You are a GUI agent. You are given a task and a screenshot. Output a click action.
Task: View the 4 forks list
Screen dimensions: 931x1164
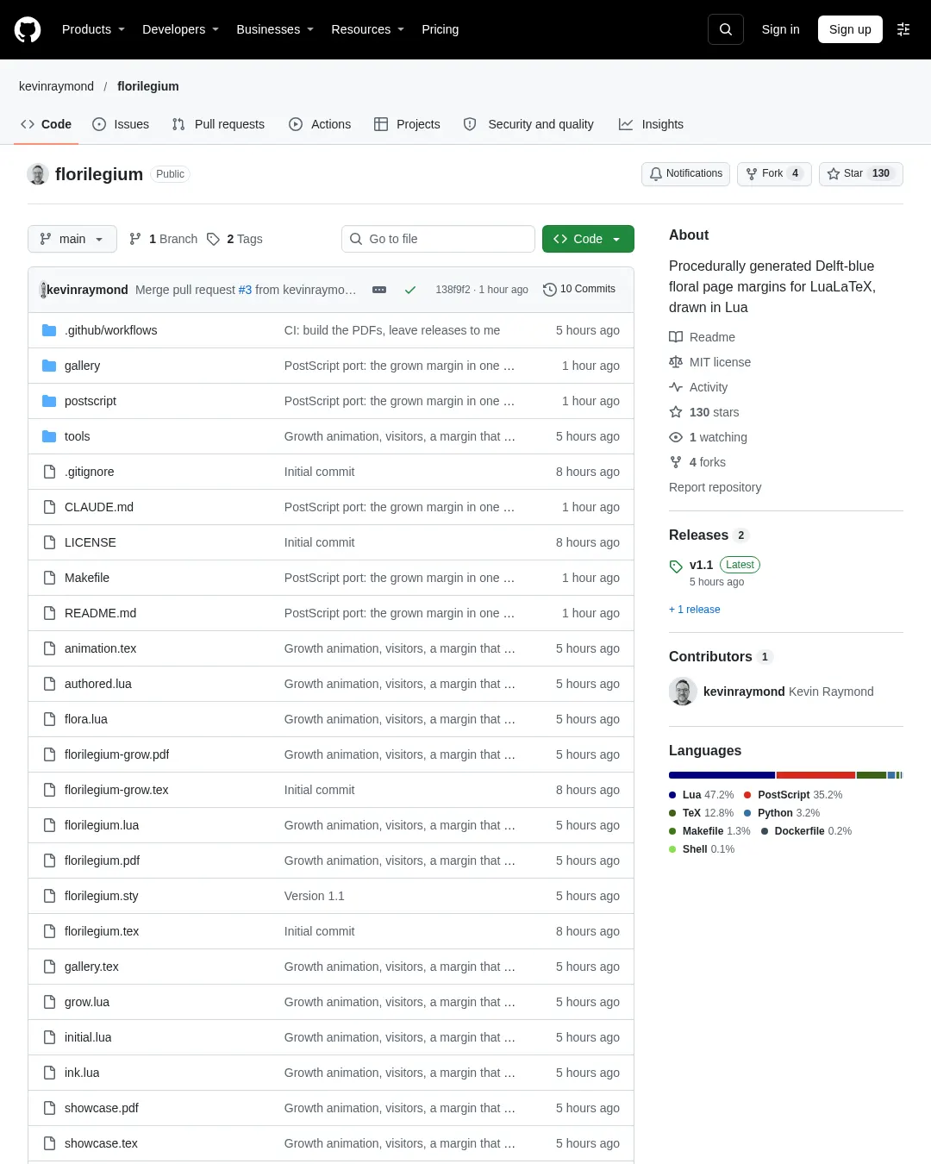coord(697,462)
